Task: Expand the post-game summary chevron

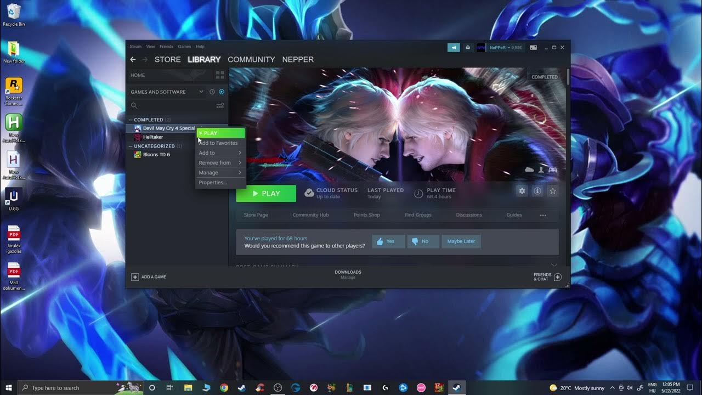Action: pos(554,264)
